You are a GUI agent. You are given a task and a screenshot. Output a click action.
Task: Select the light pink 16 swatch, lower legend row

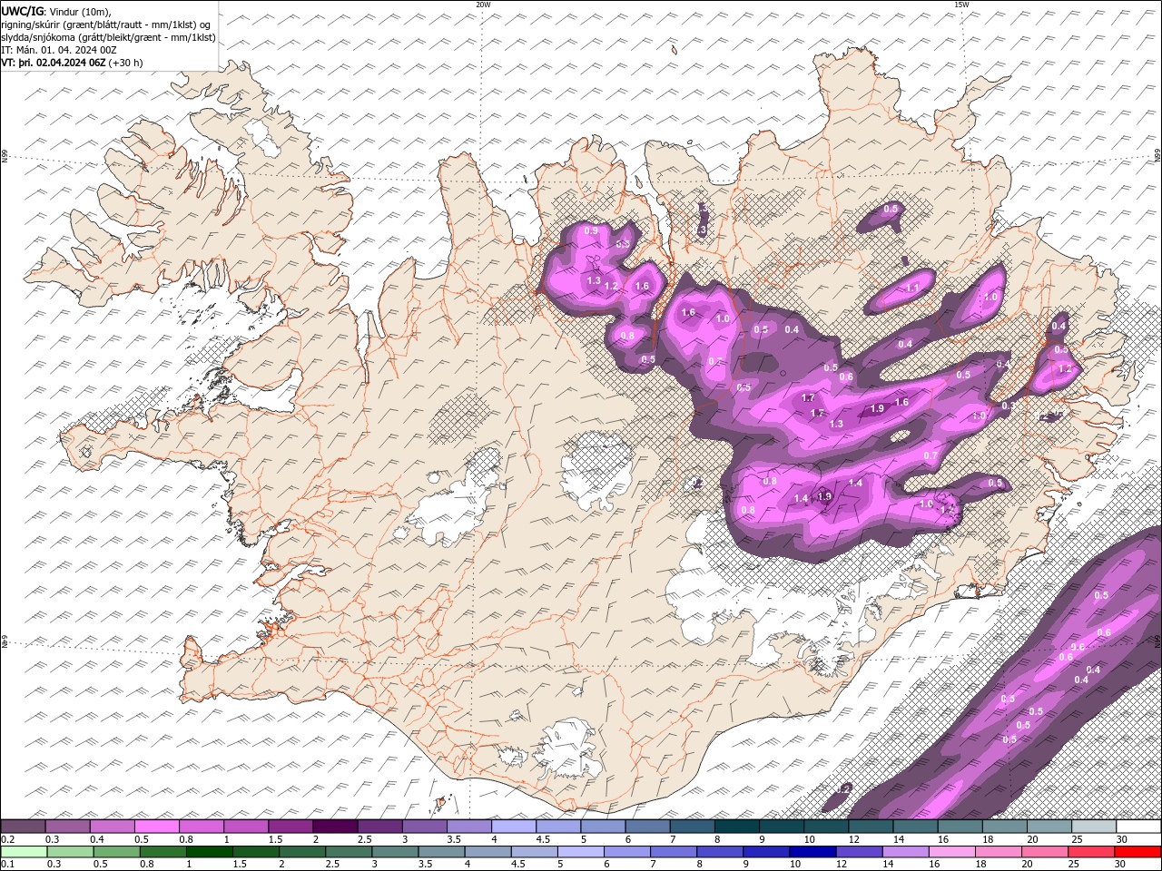pos(951,852)
